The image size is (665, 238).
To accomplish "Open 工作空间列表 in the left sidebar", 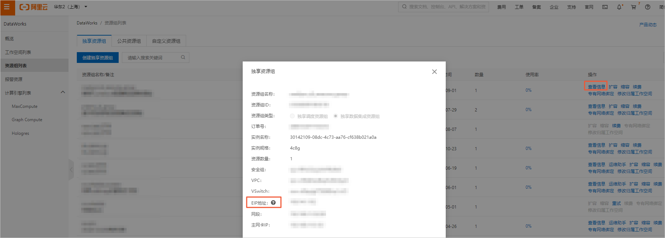I will (18, 52).
